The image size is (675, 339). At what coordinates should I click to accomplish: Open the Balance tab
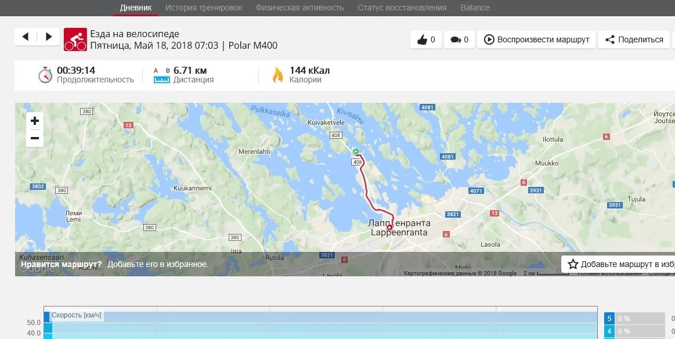tap(475, 8)
